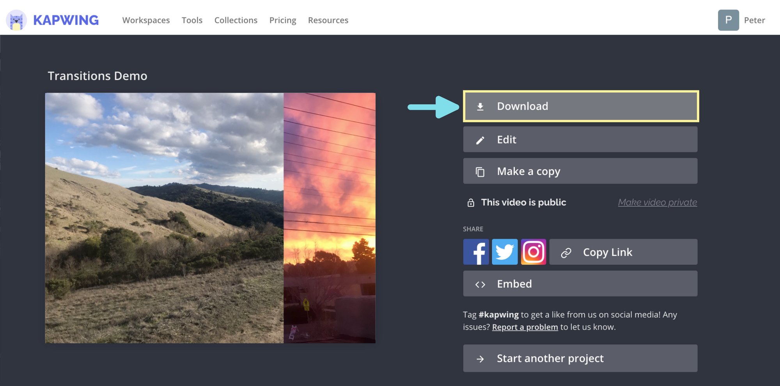Start another project
780x386 pixels.
pyautogui.click(x=580, y=358)
